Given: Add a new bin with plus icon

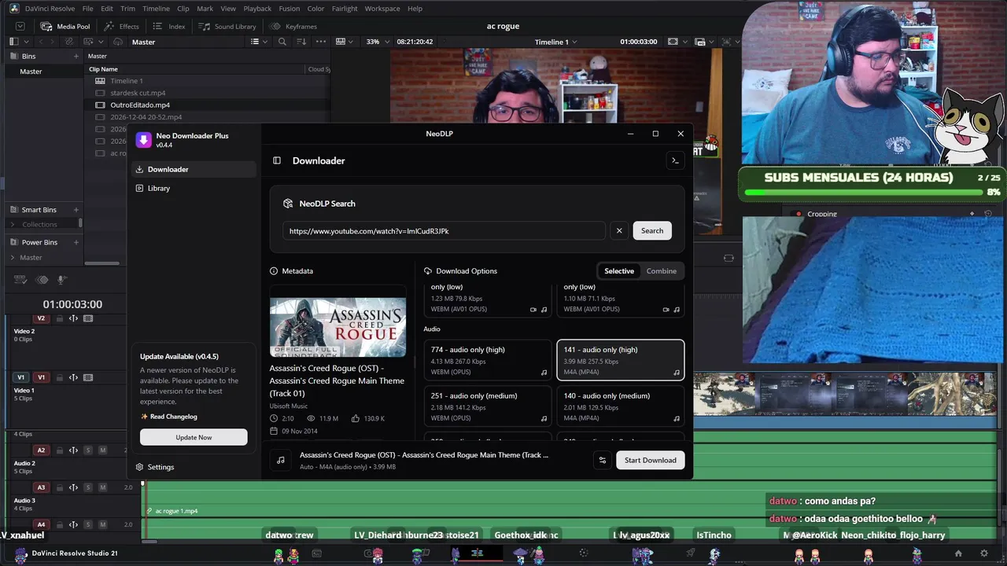Looking at the screenshot, I should [76, 56].
